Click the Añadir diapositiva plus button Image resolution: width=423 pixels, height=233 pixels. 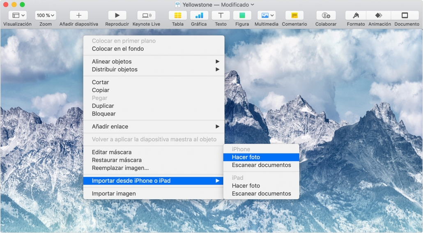[78, 15]
